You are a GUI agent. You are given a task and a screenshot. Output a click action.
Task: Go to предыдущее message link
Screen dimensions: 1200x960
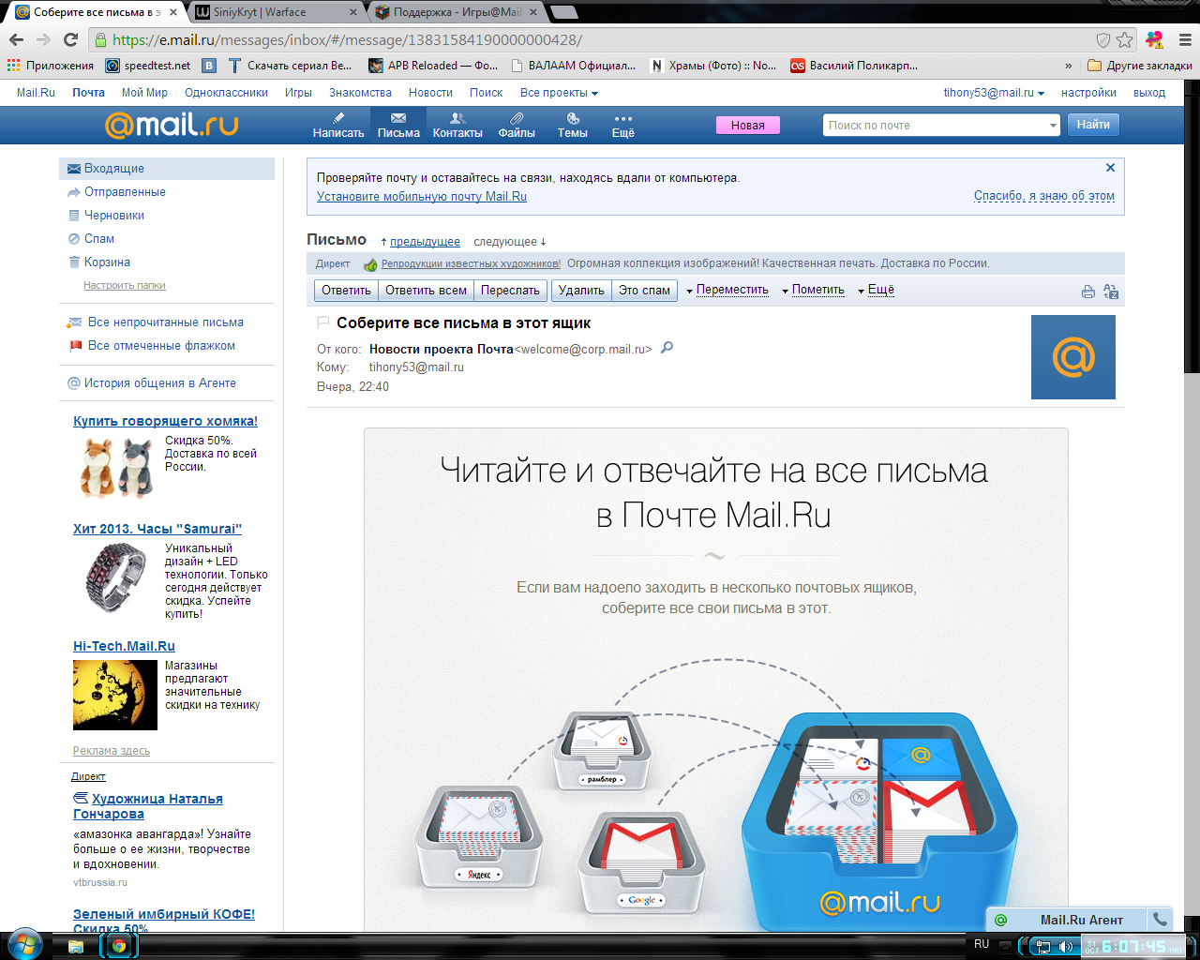click(425, 242)
